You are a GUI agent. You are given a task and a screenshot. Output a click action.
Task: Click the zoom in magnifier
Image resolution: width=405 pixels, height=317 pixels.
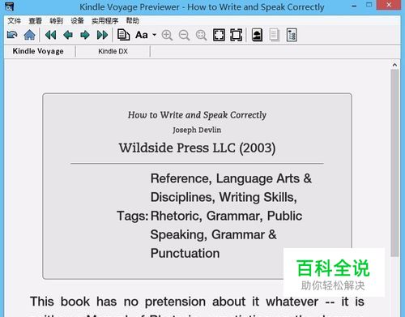(x=167, y=36)
